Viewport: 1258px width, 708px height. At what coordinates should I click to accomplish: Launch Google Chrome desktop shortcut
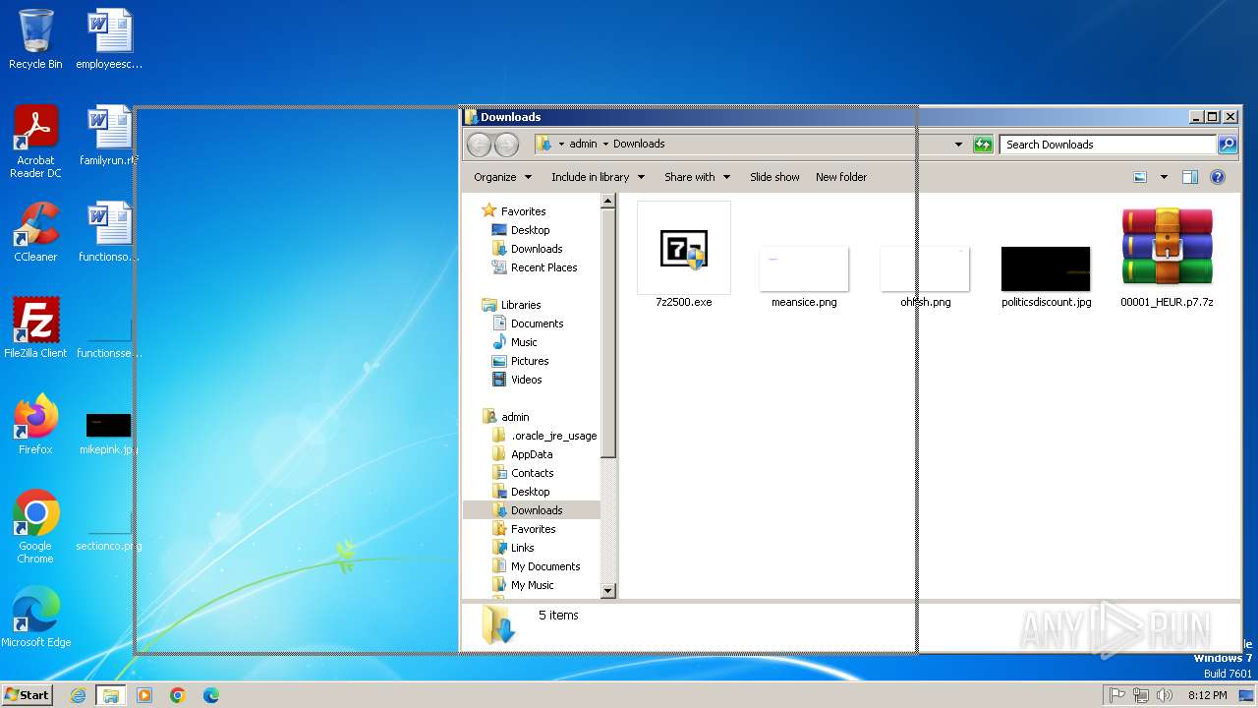click(x=35, y=527)
